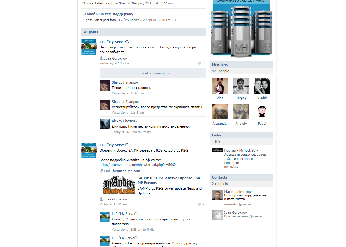
Task: Follow the forum.sa-mp.com showthread URL
Action: click(140, 165)
